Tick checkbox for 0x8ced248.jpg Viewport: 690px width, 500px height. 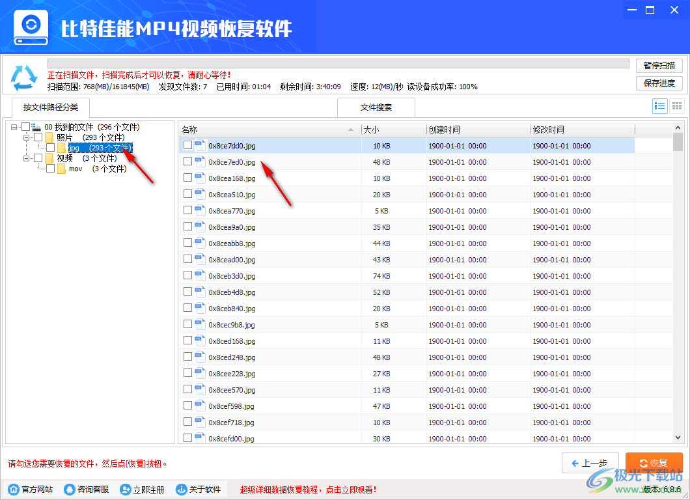pos(187,357)
